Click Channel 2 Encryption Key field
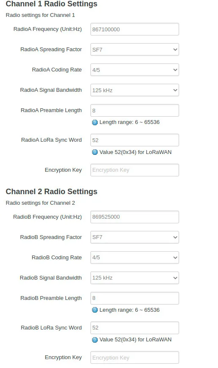The width and height of the screenshot is (218, 368). 135,358
